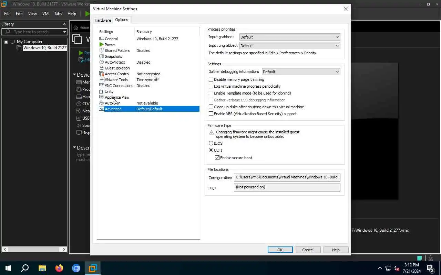Select the Access Control icon
The width and height of the screenshot is (441, 275).
point(102,74)
